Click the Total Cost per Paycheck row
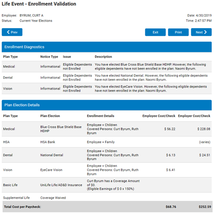 point(107,207)
